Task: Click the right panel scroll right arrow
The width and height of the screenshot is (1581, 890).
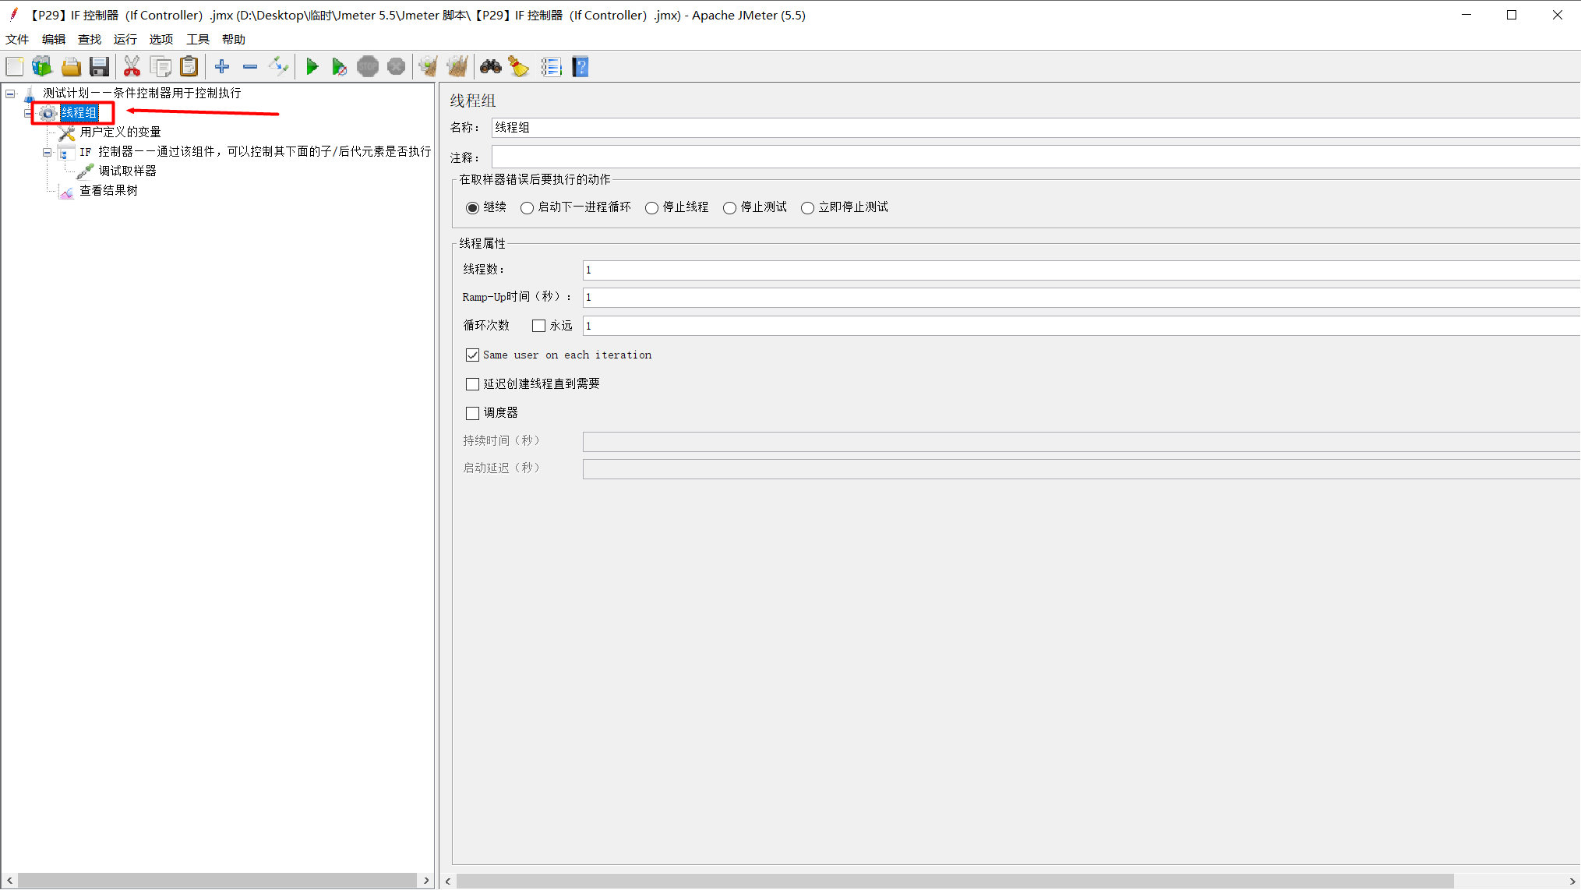Action: (1572, 881)
